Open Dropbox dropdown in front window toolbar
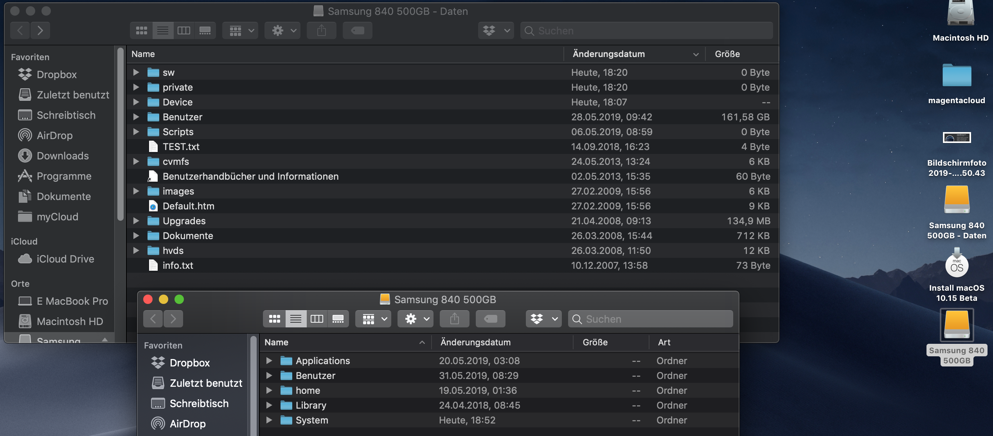 pyautogui.click(x=543, y=319)
